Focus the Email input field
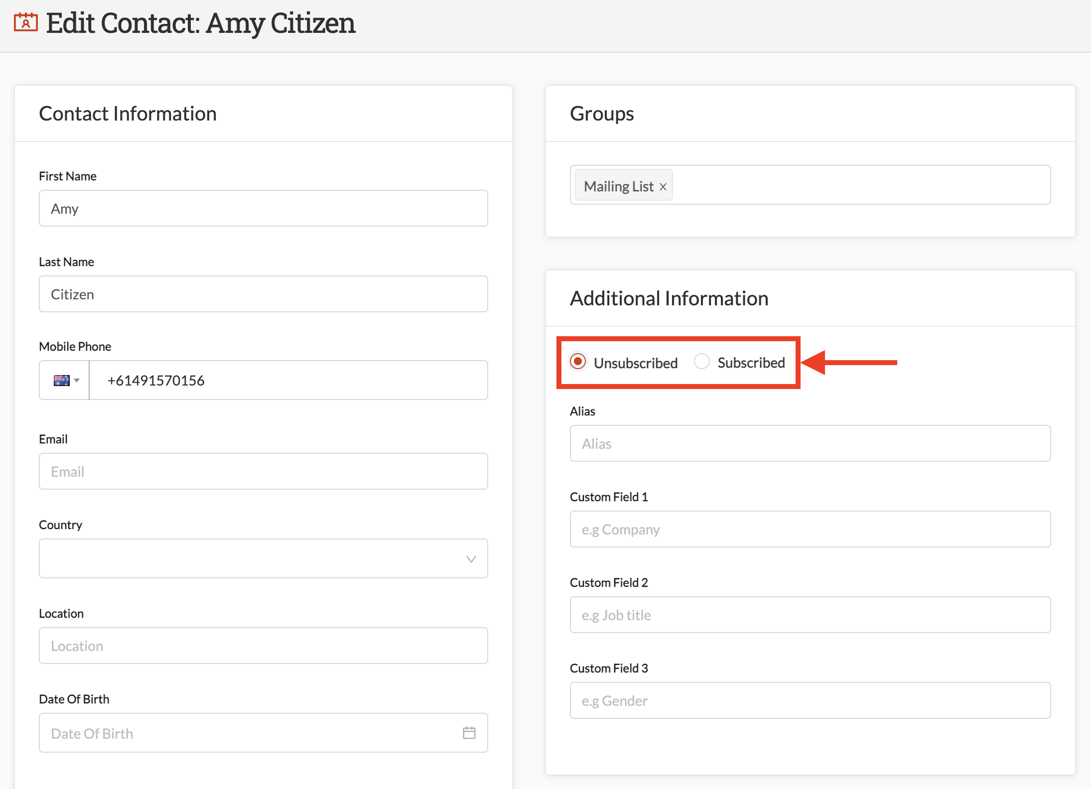This screenshot has height=789, width=1091. point(264,471)
